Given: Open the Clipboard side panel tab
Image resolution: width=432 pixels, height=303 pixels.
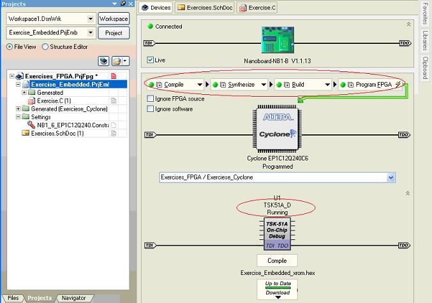Looking at the screenshot, I should click(x=425, y=68).
